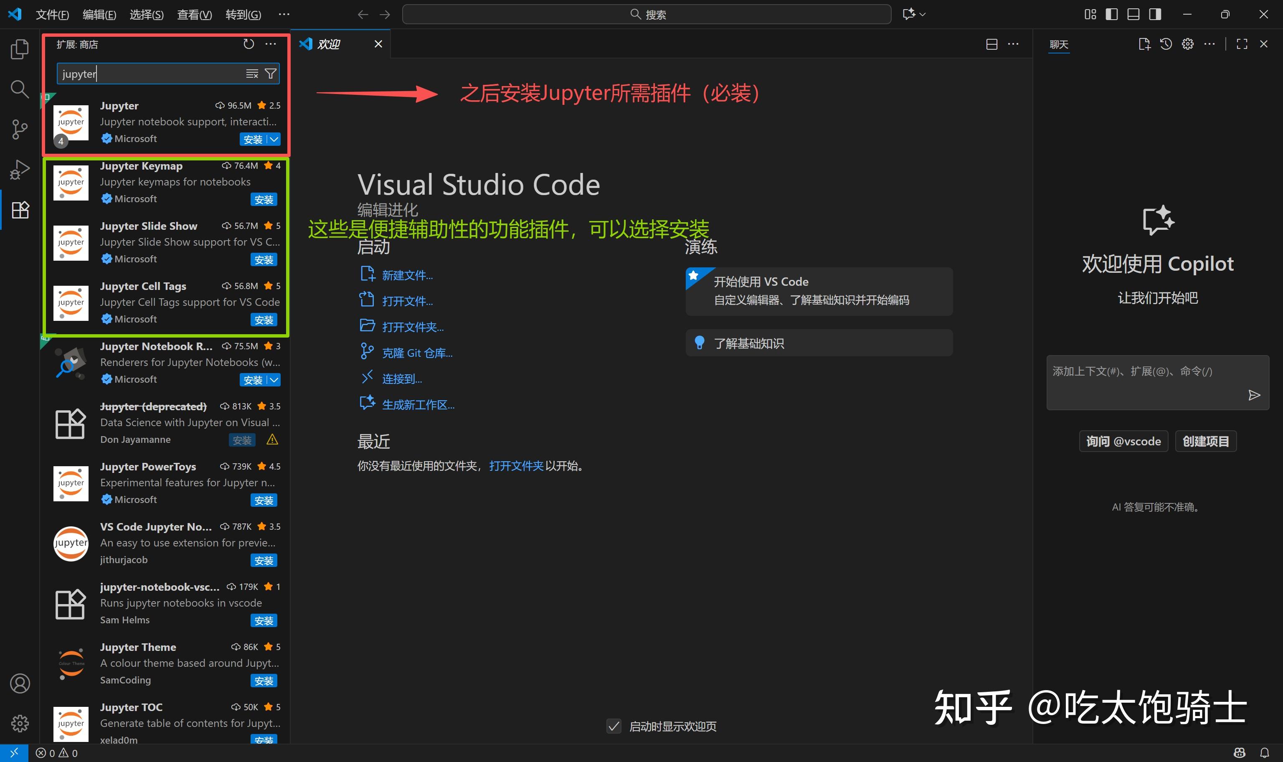Screen dimensions: 1283x762
Task: Open the extension filter funnel icon
Action: point(271,74)
